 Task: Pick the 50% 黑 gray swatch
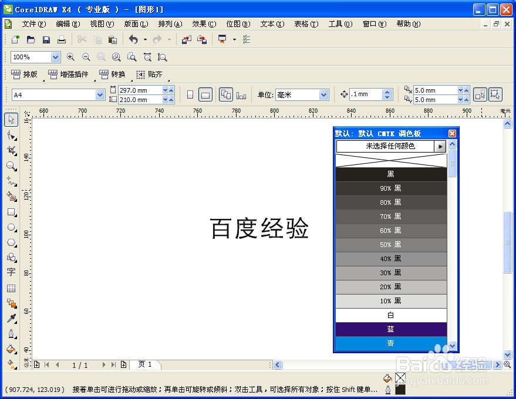(391, 245)
